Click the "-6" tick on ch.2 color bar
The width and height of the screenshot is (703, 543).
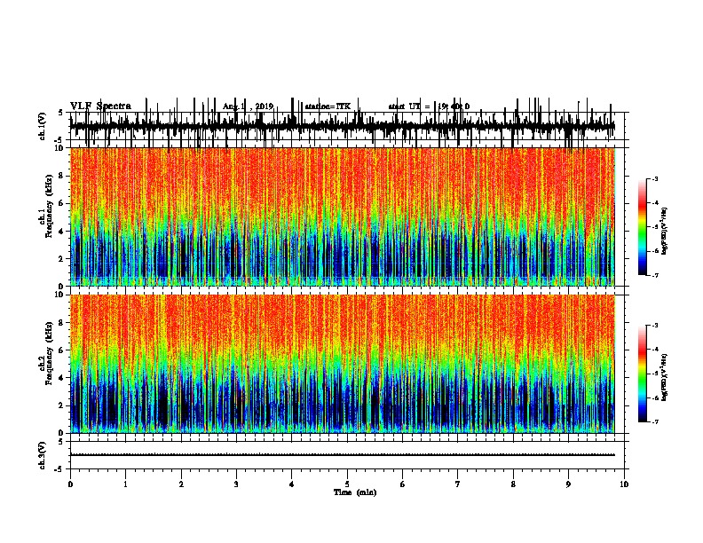(654, 397)
